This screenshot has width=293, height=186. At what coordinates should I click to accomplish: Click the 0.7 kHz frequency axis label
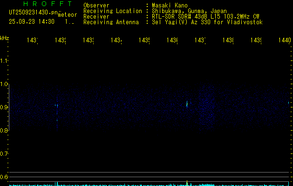(x=4, y=154)
